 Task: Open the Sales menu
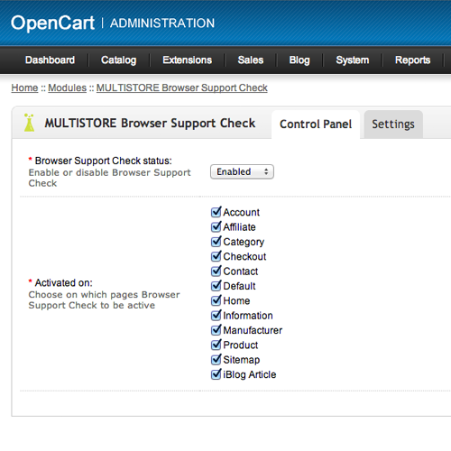point(251,60)
